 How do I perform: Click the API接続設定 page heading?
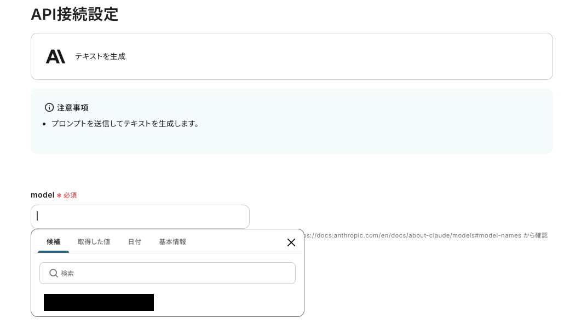click(74, 15)
